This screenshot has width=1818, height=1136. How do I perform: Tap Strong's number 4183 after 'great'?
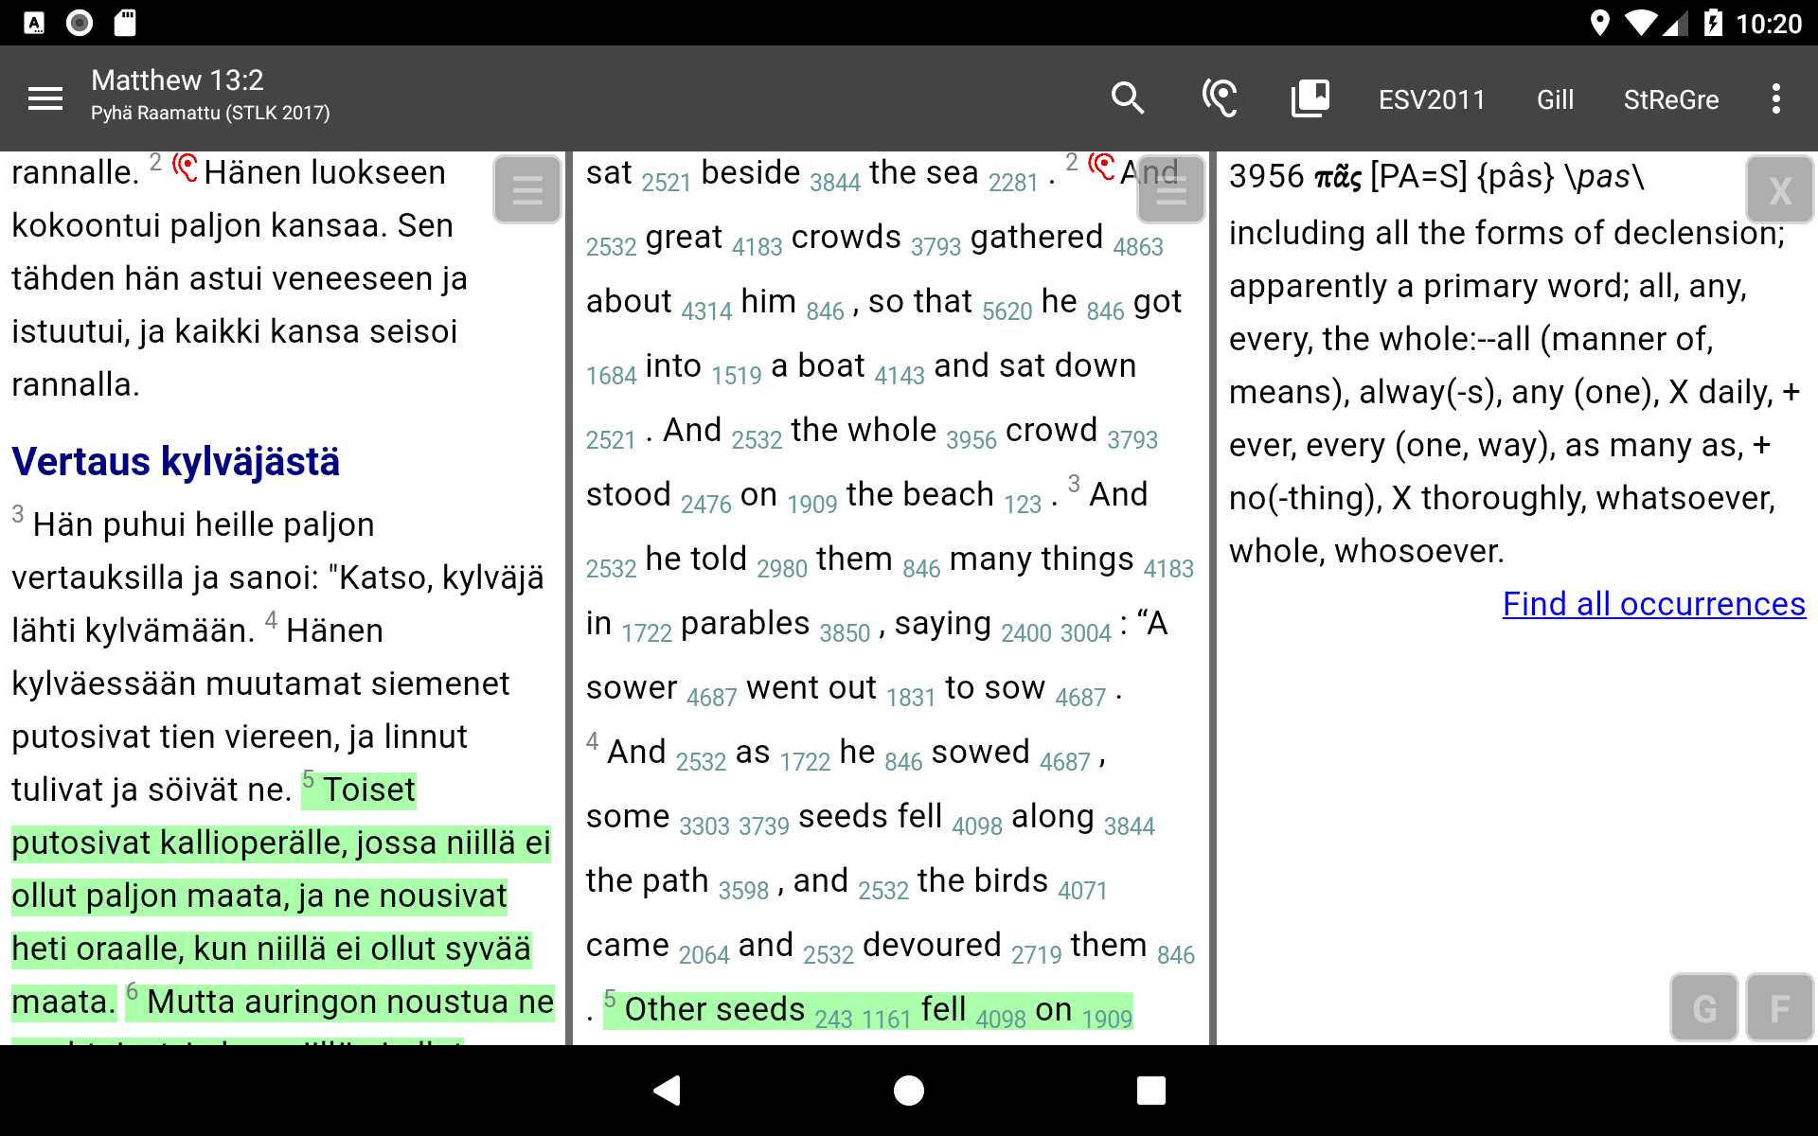click(757, 247)
